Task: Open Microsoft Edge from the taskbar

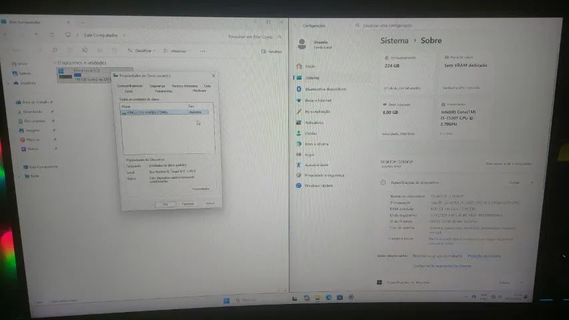Action: (329, 297)
